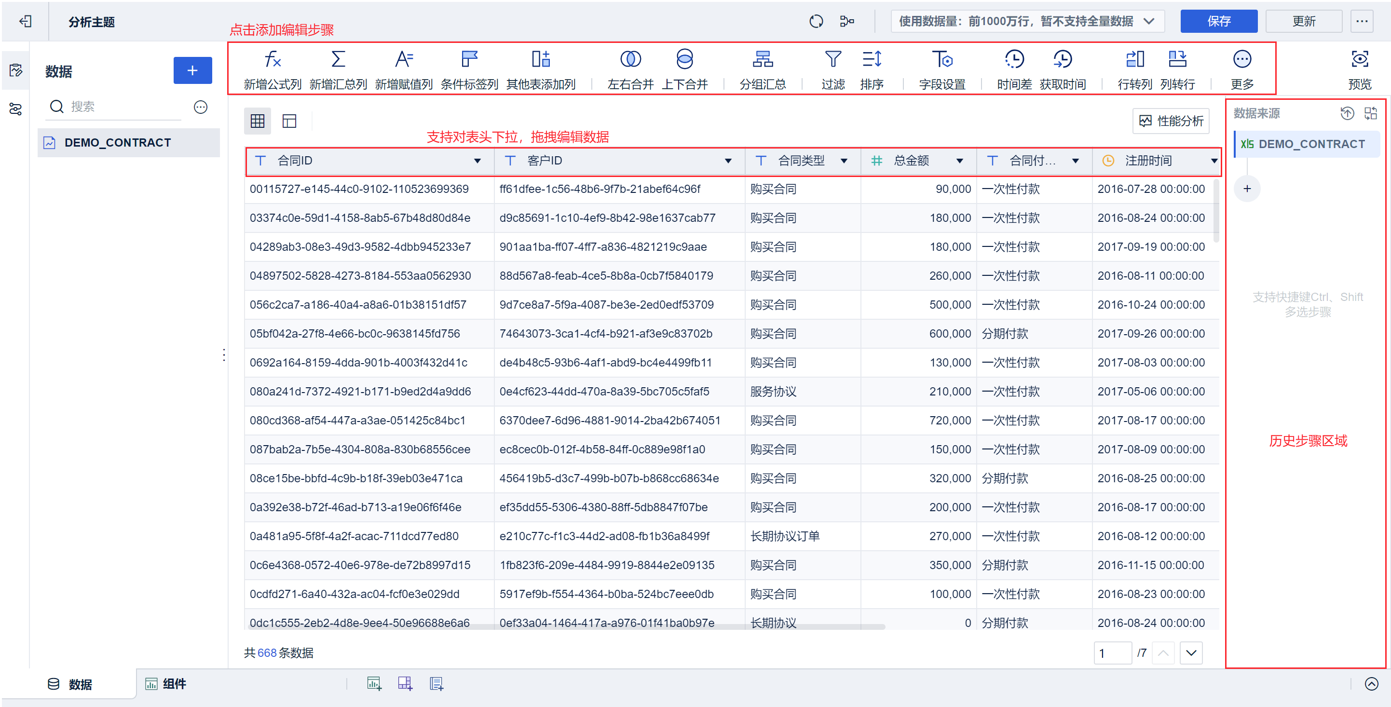1391x707 pixels.
Task: Collapse the bottom panel with circle arrow
Action: click(x=1371, y=684)
